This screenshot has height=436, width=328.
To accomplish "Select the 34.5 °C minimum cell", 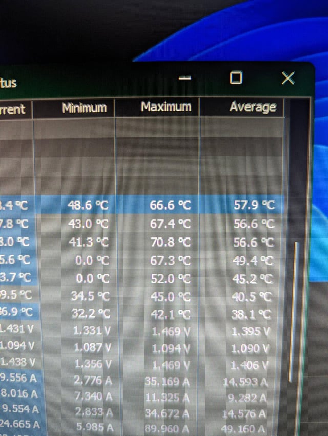I will click(x=89, y=296).
